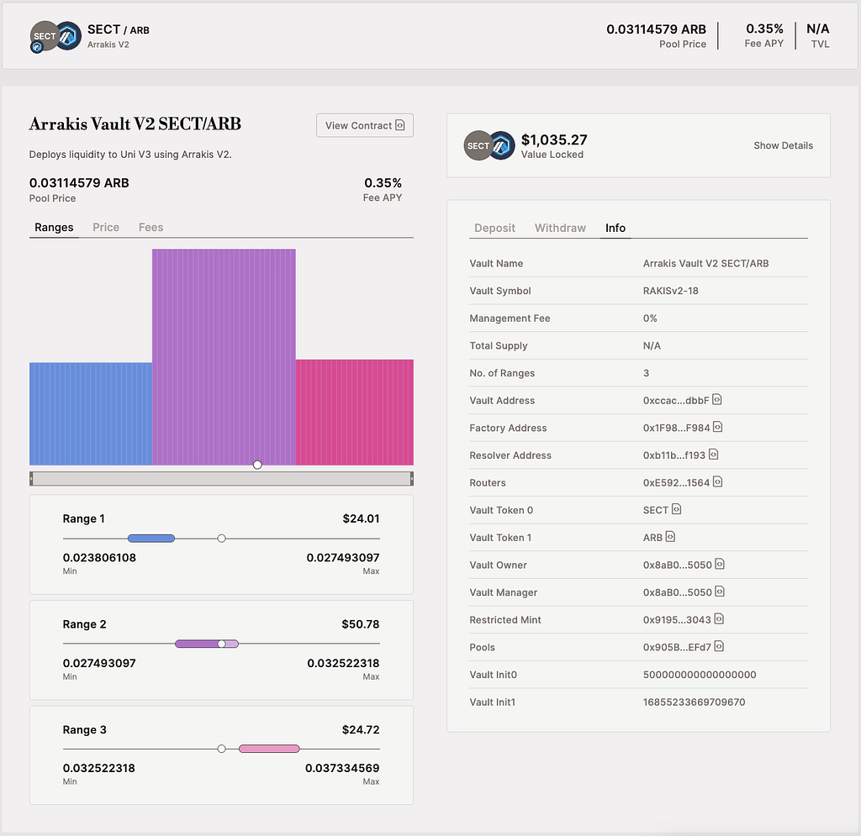Open the SECT token contract icon

677,509
